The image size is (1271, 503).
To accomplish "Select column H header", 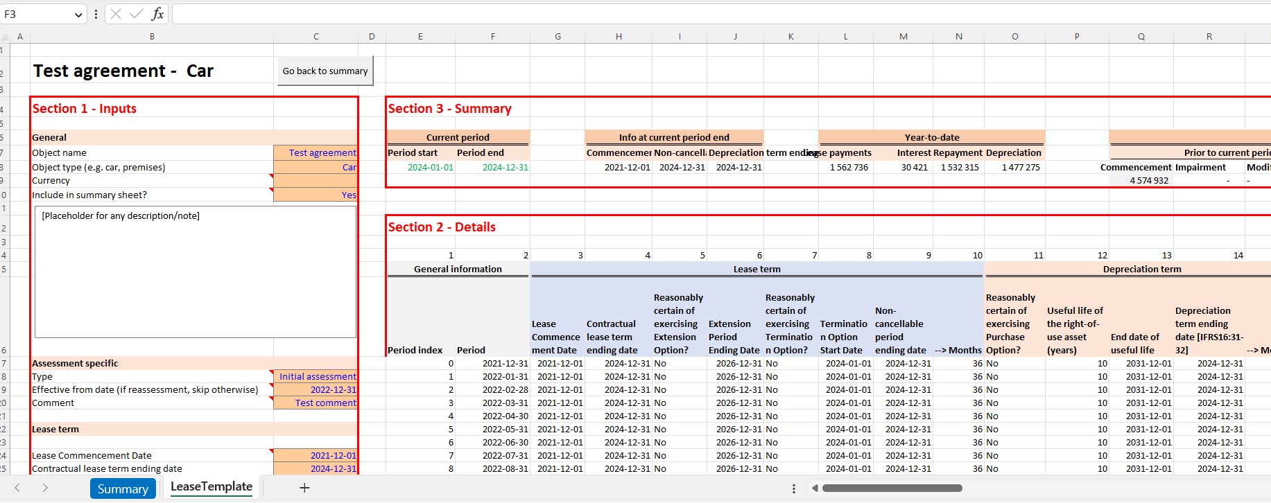I will (619, 36).
